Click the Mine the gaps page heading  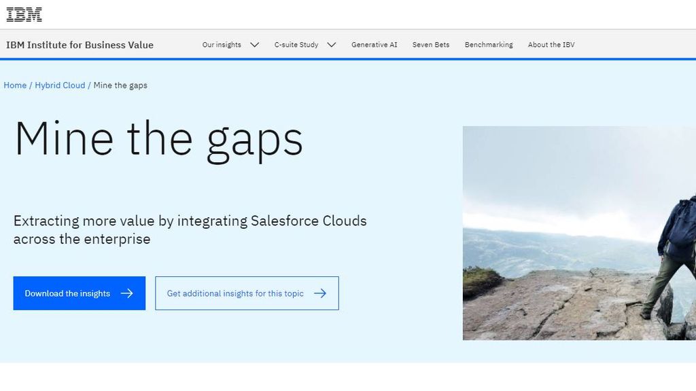pyautogui.click(x=160, y=139)
